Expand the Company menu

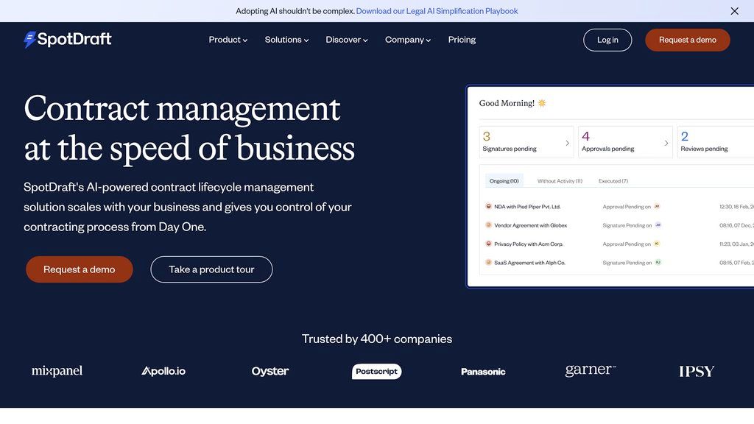(408, 40)
